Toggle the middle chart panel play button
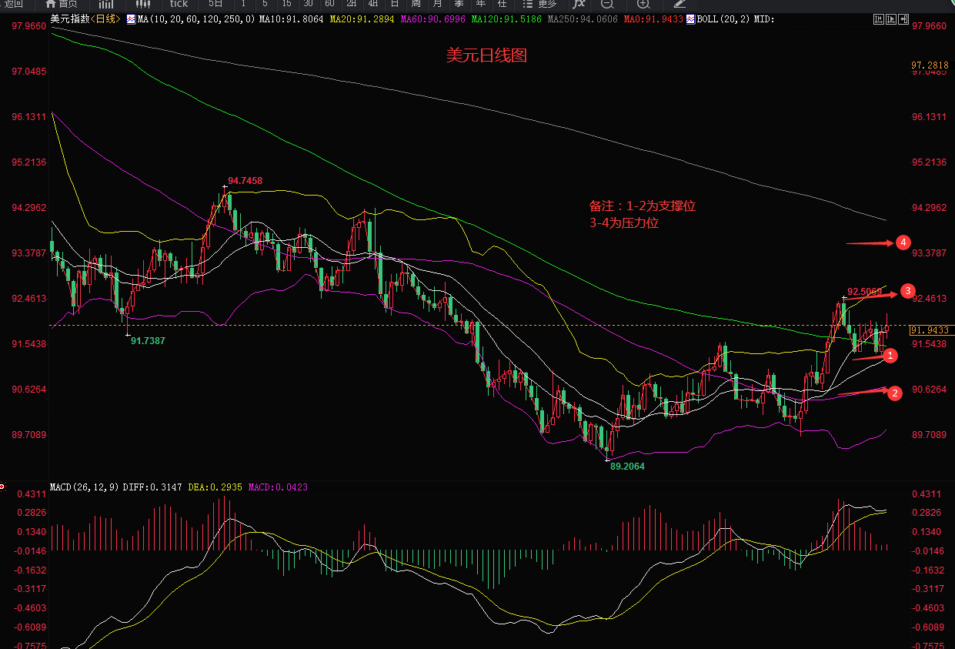Viewport: 955px width, 649px height. 891,19
